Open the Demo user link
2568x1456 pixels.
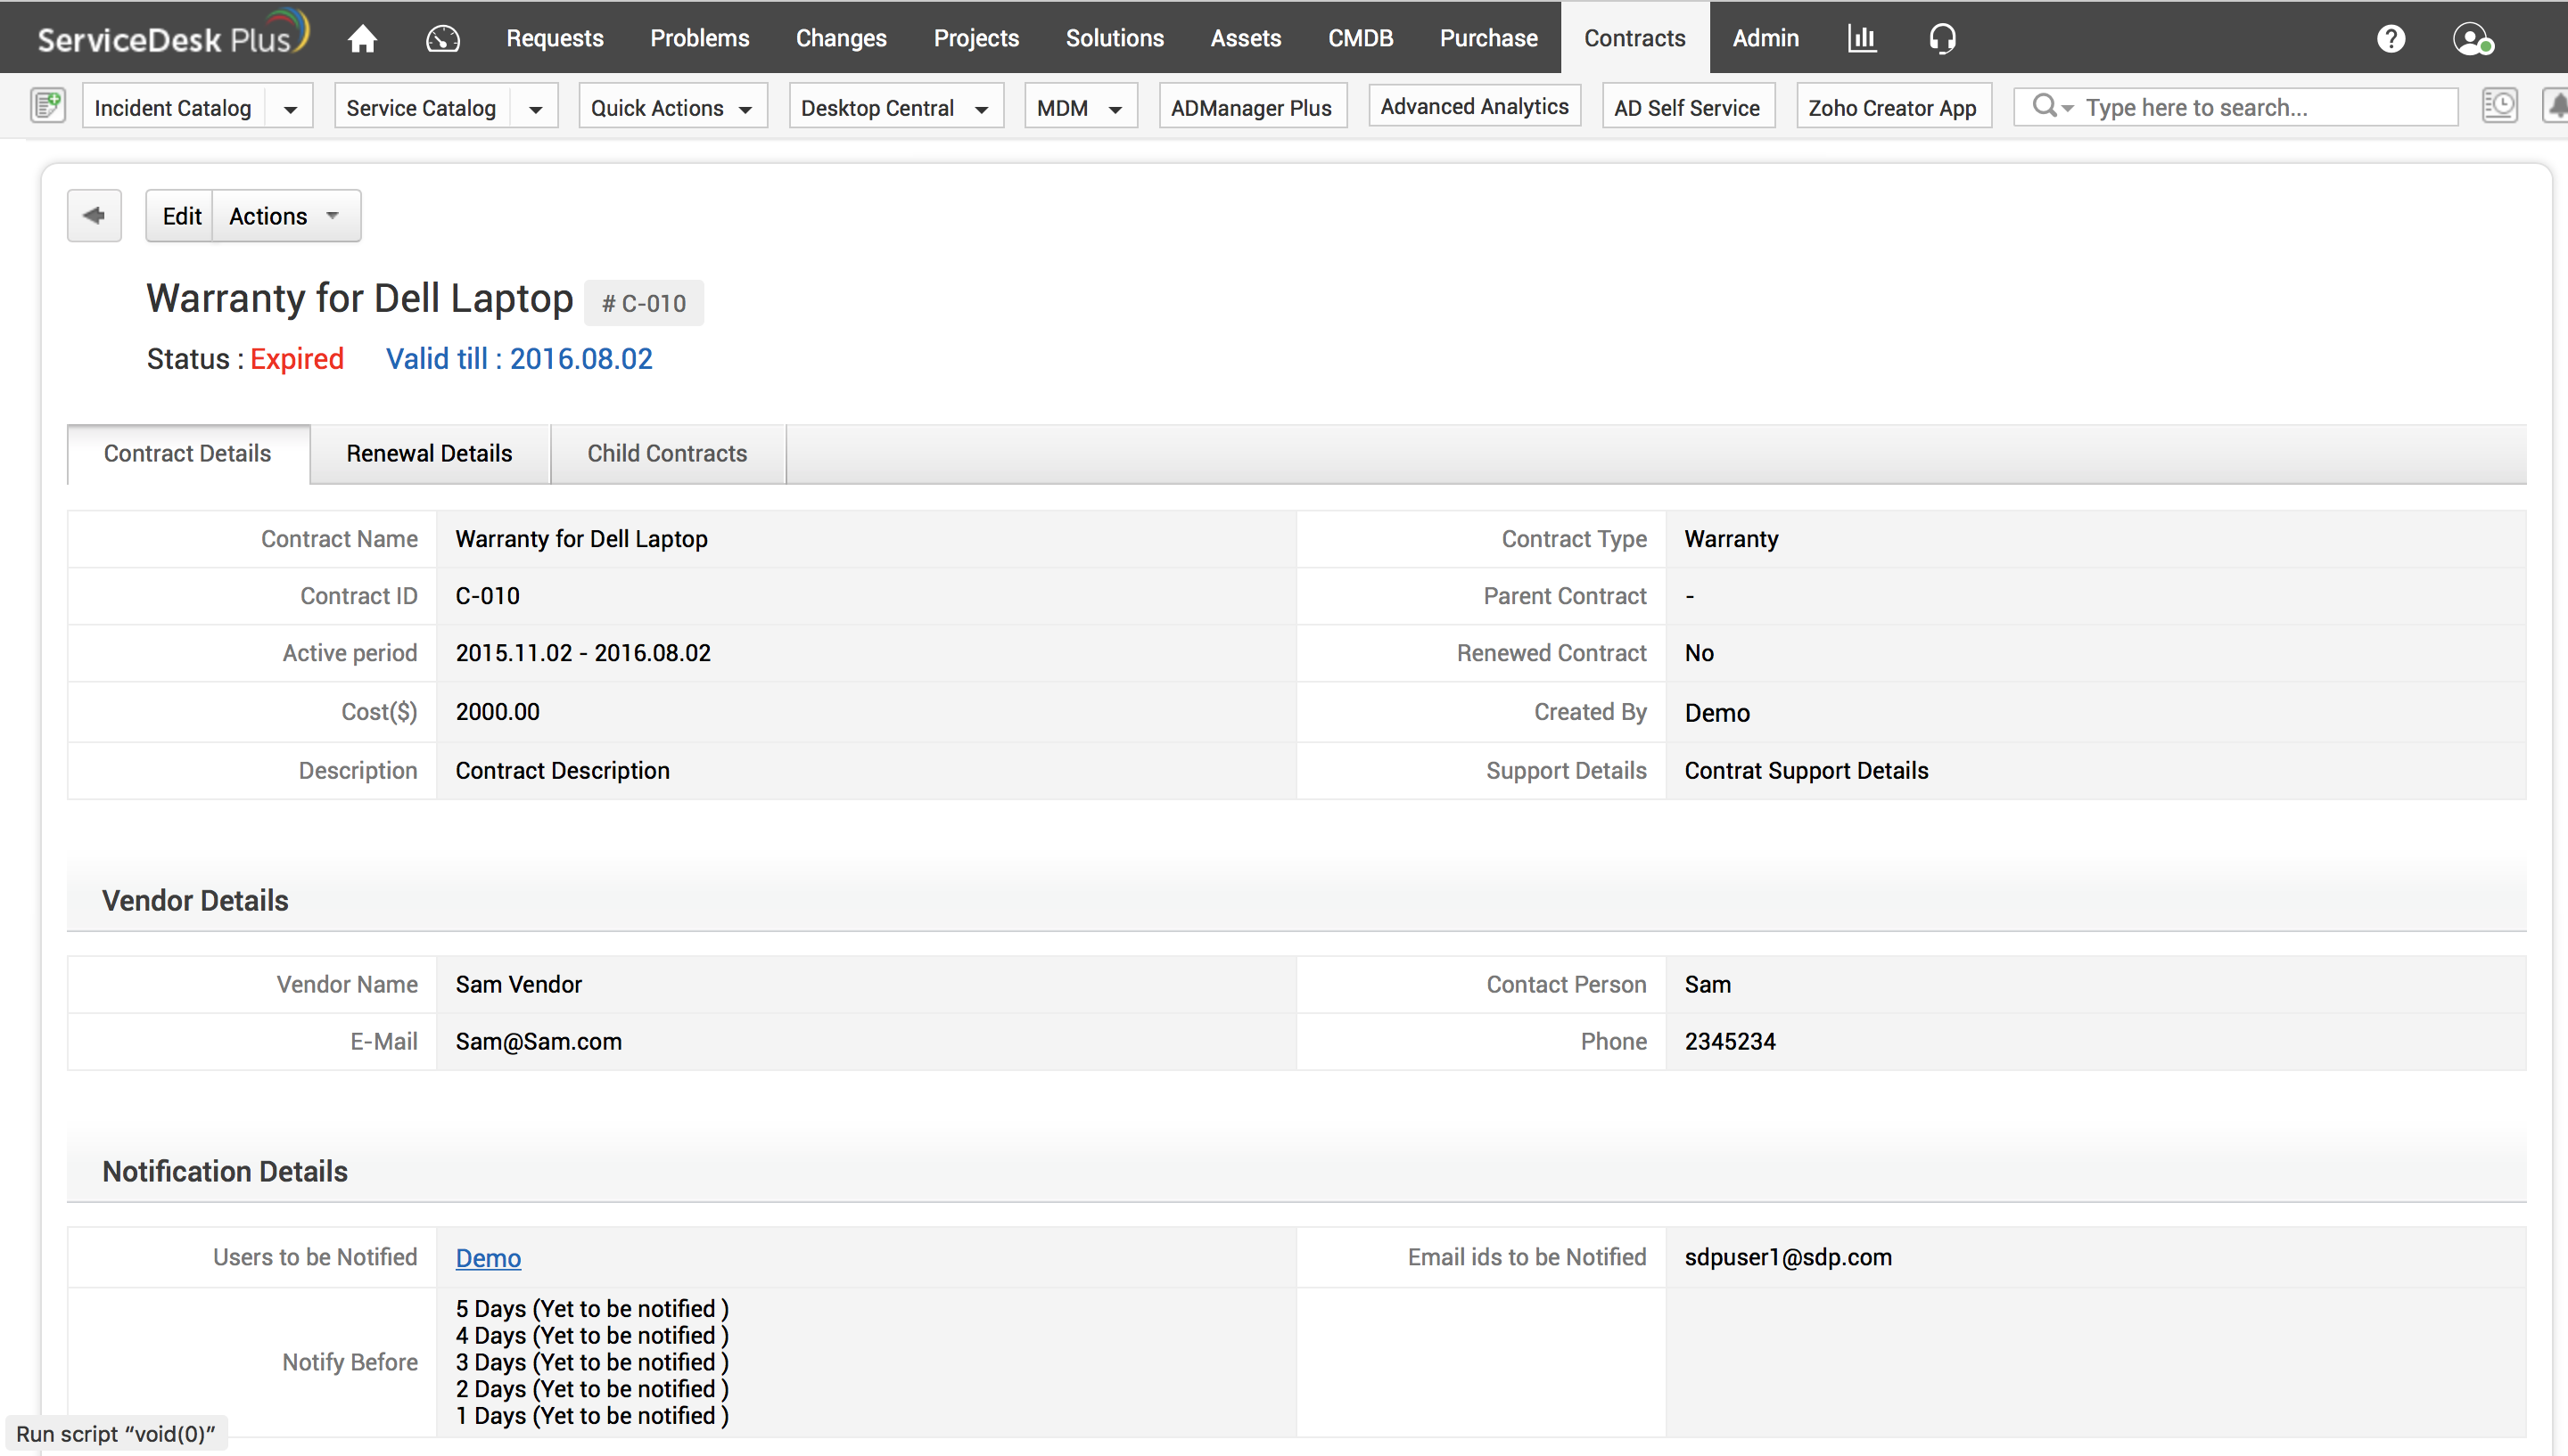(489, 1258)
